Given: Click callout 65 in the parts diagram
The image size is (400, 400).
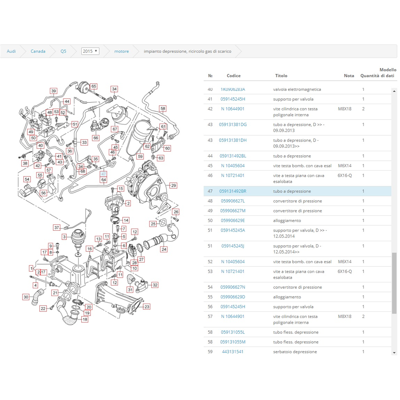Looking at the screenshot, I should click(x=94, y=86).
